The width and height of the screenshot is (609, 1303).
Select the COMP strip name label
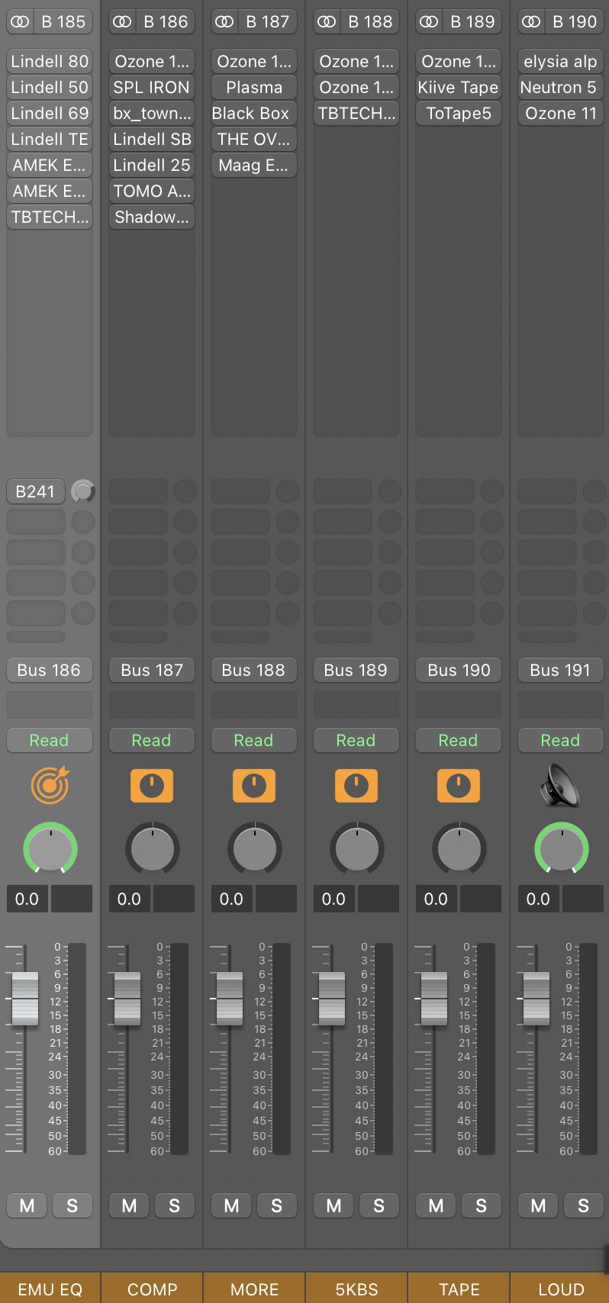click(152, 1289)
